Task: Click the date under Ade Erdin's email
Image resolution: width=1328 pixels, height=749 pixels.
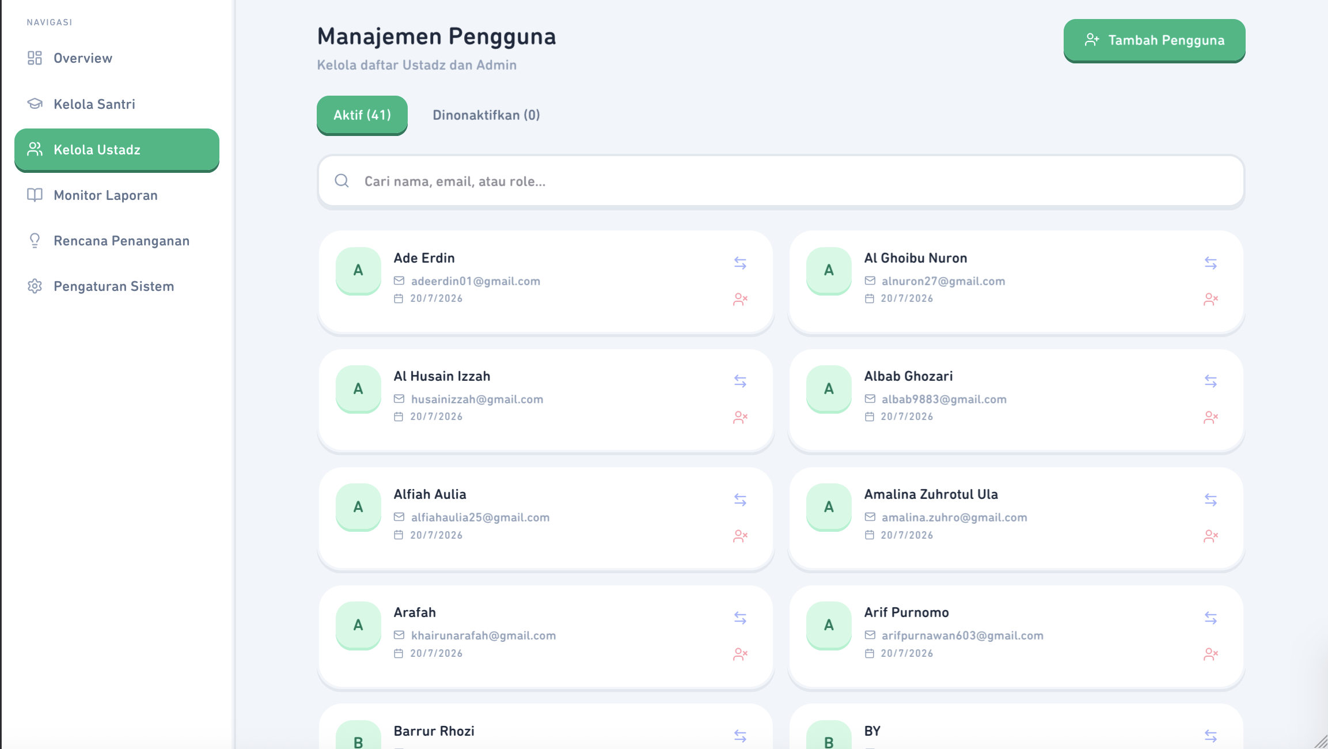Action: coord(436,298)
